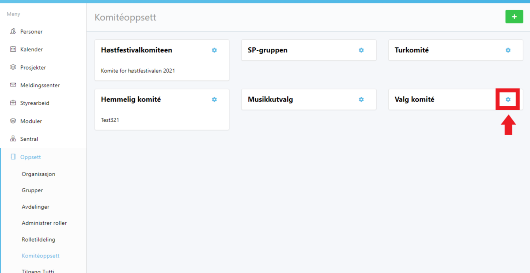Click the Styrearbeid briefcase icon
The width and height of the screenshot is (530, 273).
click(x=13, y=103)
